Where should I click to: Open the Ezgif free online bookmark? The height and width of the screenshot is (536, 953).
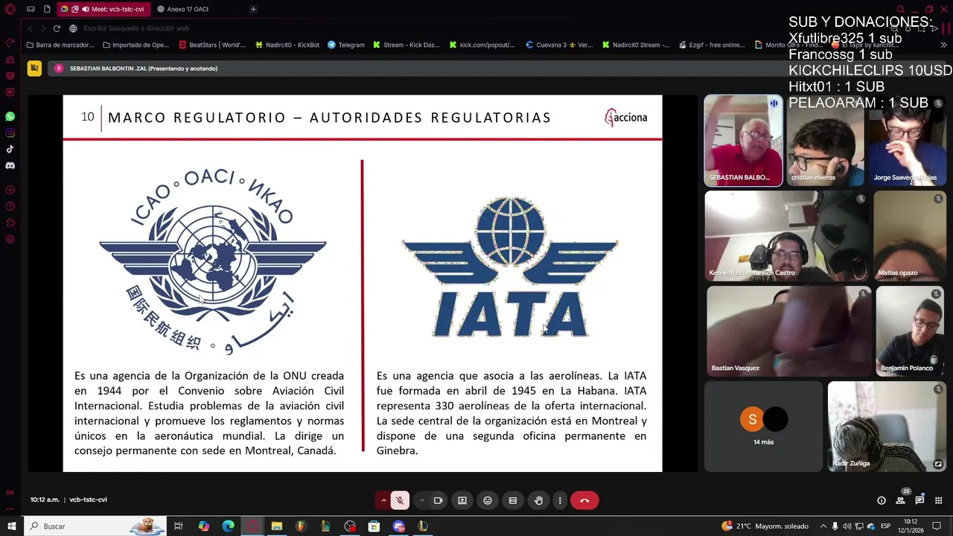pos(712,45)
